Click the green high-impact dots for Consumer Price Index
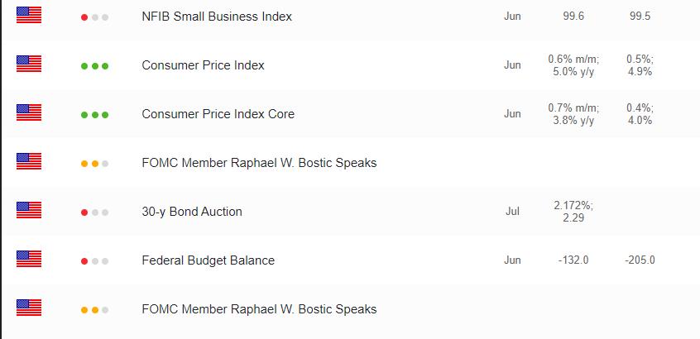700x339 pixels. [x=94, y=66]
